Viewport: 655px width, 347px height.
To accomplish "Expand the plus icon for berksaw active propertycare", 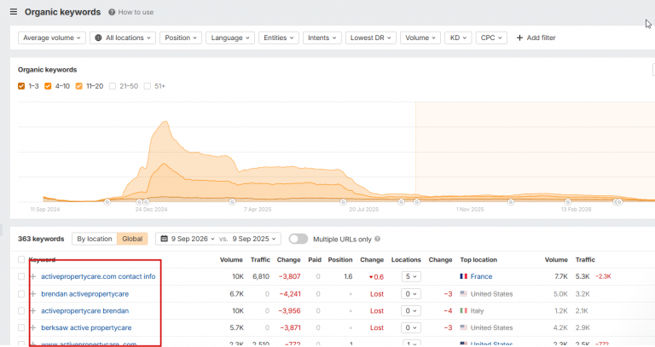I will 33,327.
